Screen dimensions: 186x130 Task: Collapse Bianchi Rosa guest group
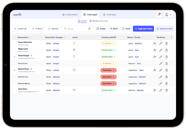pos(15,70)
